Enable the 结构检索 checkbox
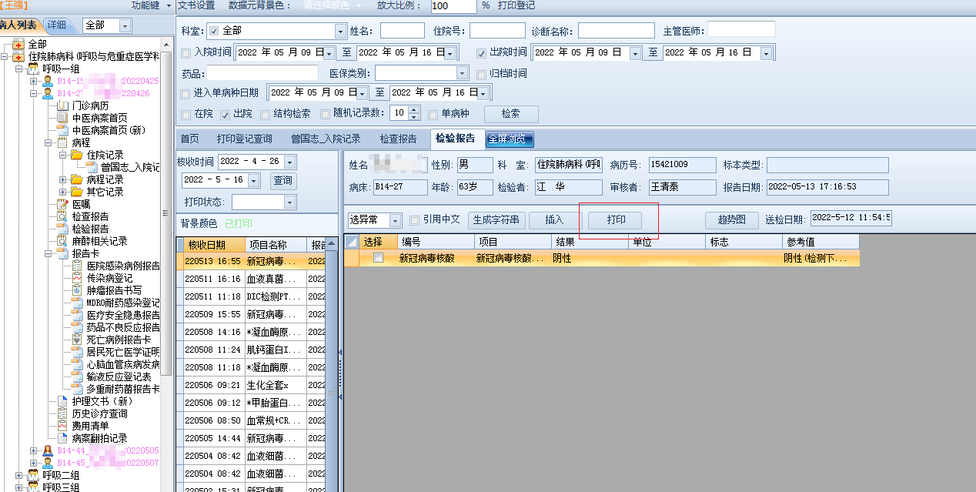This screenshot has width=976, height=492. click(x=266, y=114)
